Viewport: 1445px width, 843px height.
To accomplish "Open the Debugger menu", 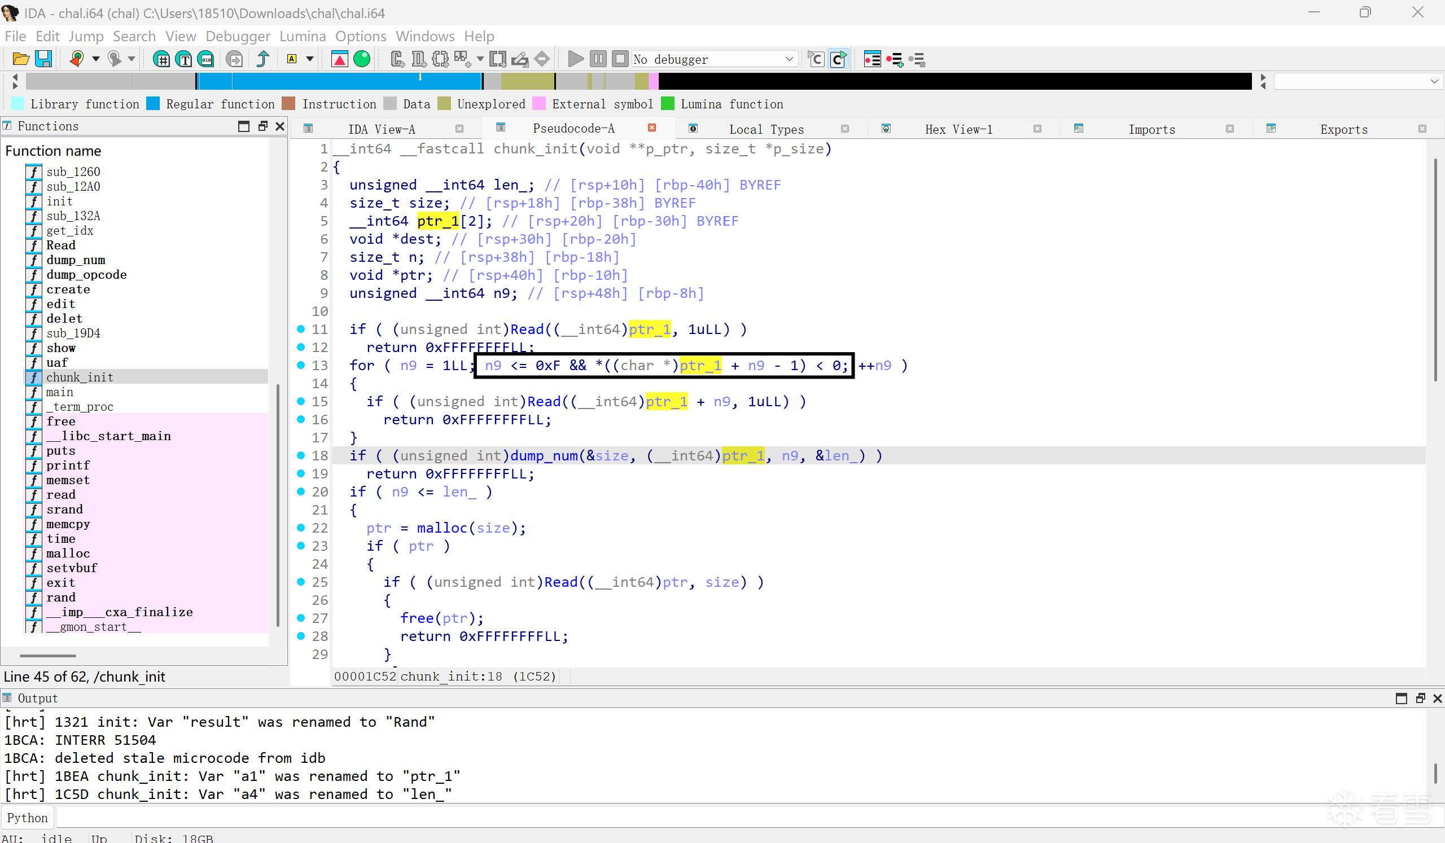I will click(x=238, y=36).
